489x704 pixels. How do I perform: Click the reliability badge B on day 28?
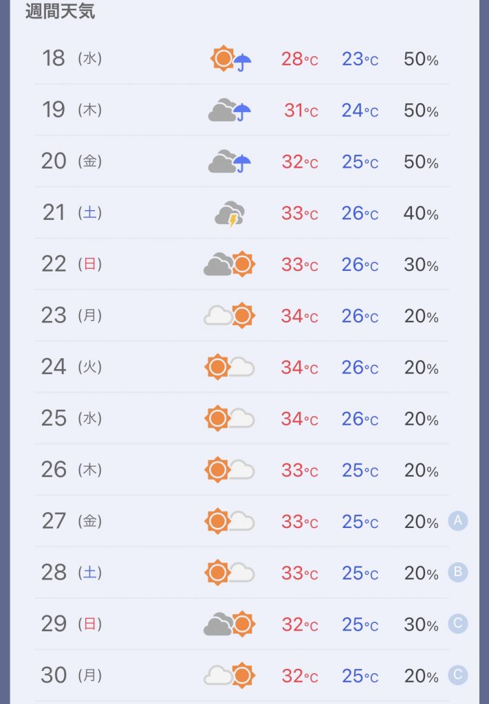[x=458, y=572]
